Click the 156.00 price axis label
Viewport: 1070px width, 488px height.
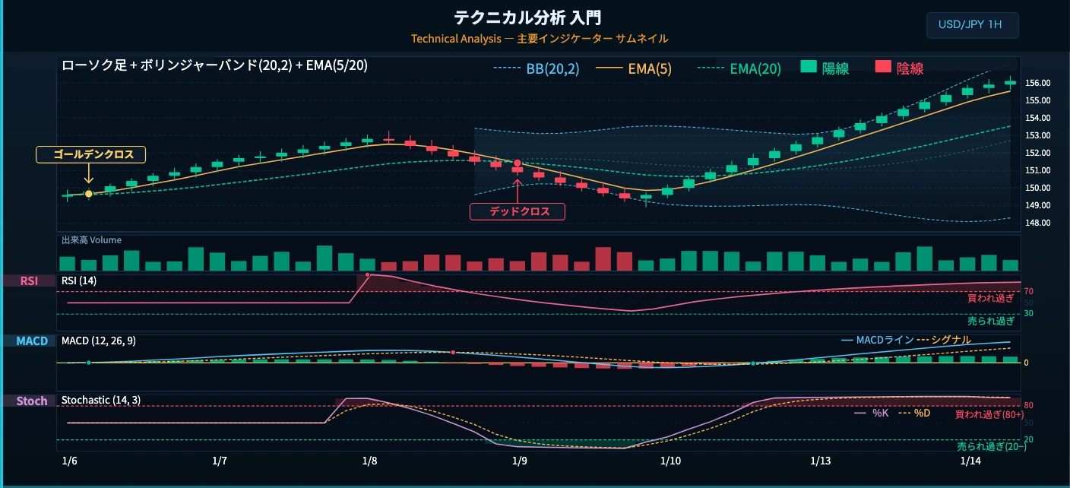(1038, 83)
